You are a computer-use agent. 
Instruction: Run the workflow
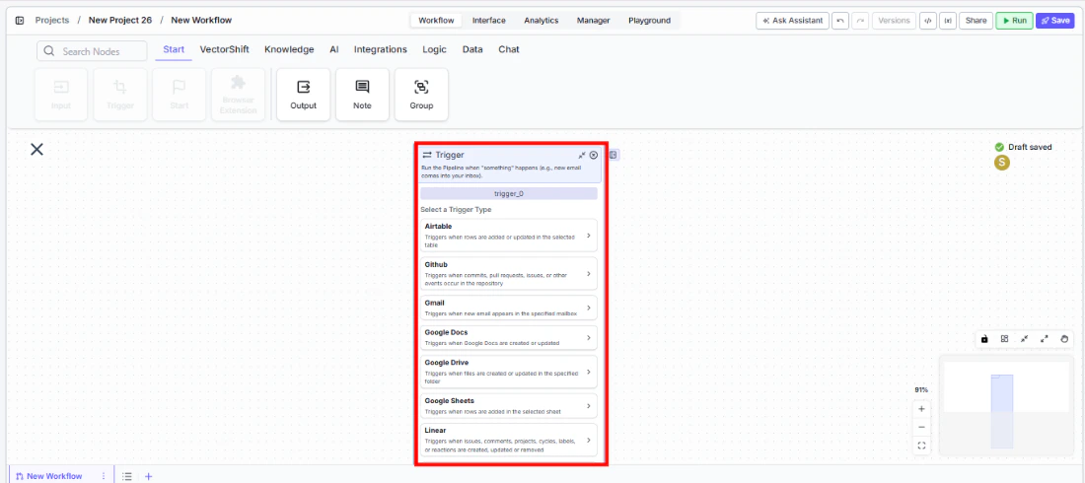[x=1014, y=21]
